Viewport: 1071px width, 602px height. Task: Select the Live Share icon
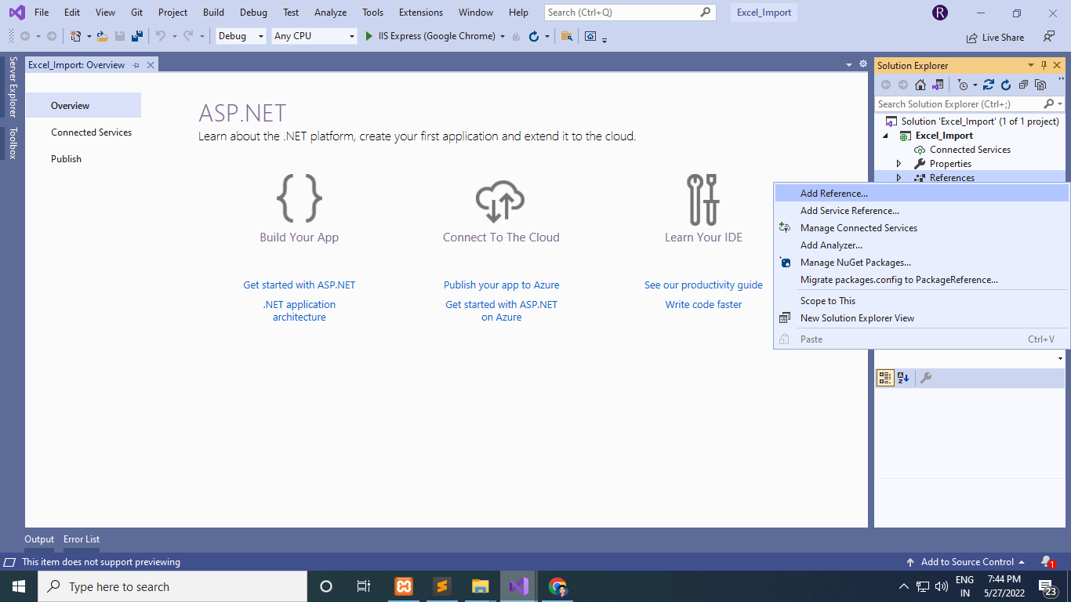(970, 37)
